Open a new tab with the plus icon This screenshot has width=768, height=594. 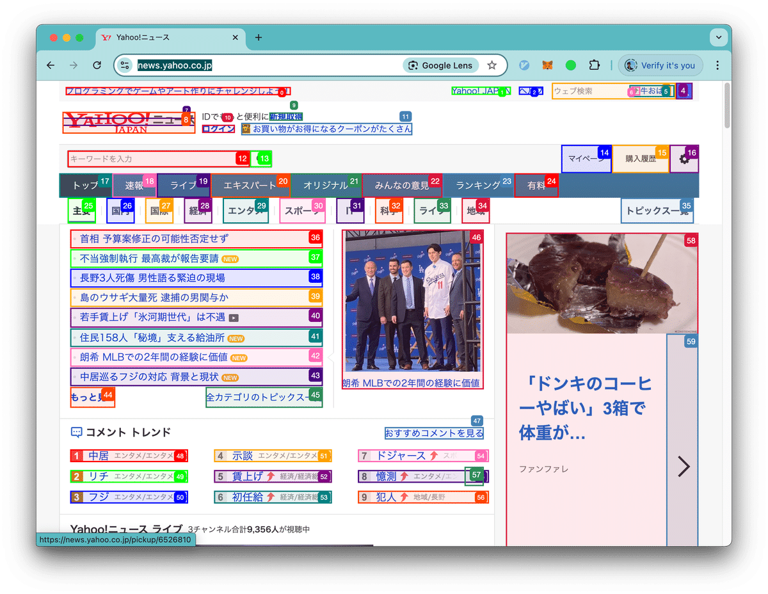coord(259,38)
